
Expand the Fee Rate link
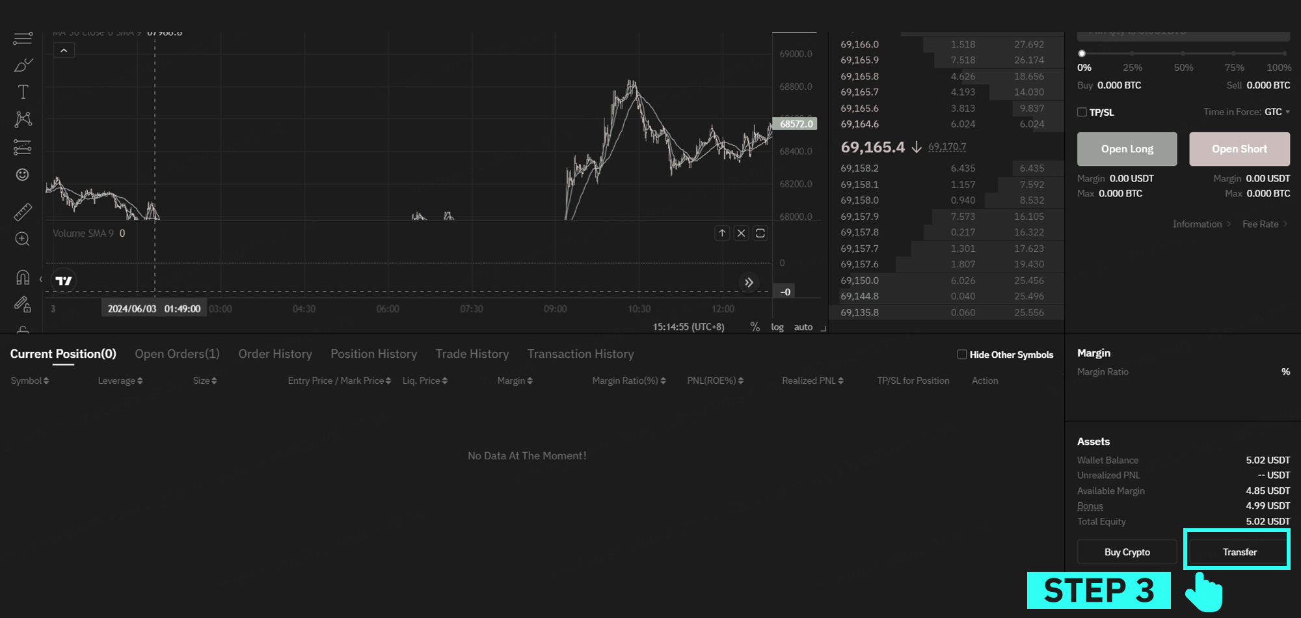coord(1265,224)
